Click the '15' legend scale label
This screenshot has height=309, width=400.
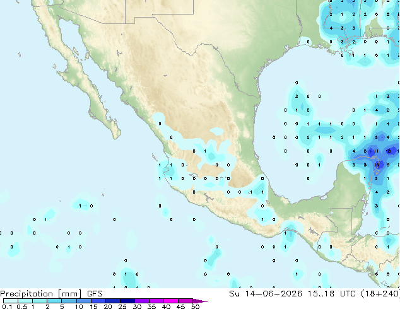[x=93, y=306]
